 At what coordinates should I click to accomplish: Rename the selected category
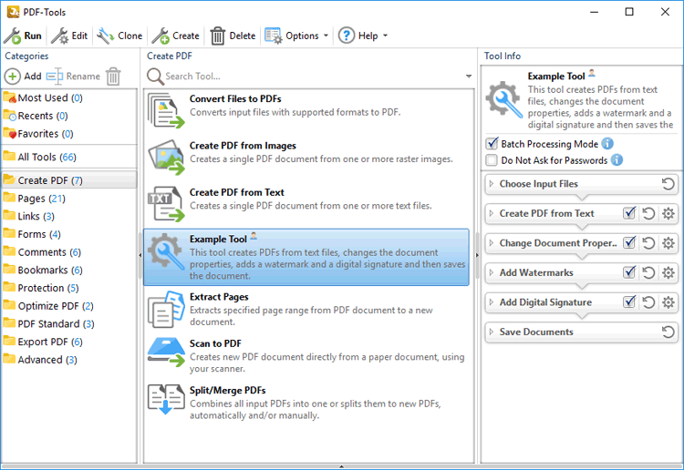(x=73, y=77)
